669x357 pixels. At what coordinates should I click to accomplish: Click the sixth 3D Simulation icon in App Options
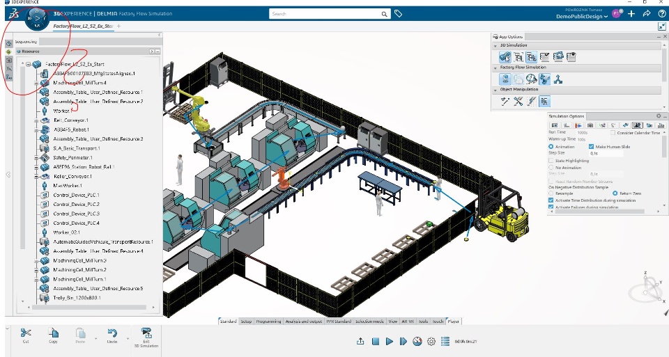pos(571,56)
